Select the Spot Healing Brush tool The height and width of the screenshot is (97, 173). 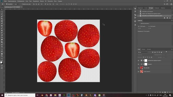coord(2,26)
